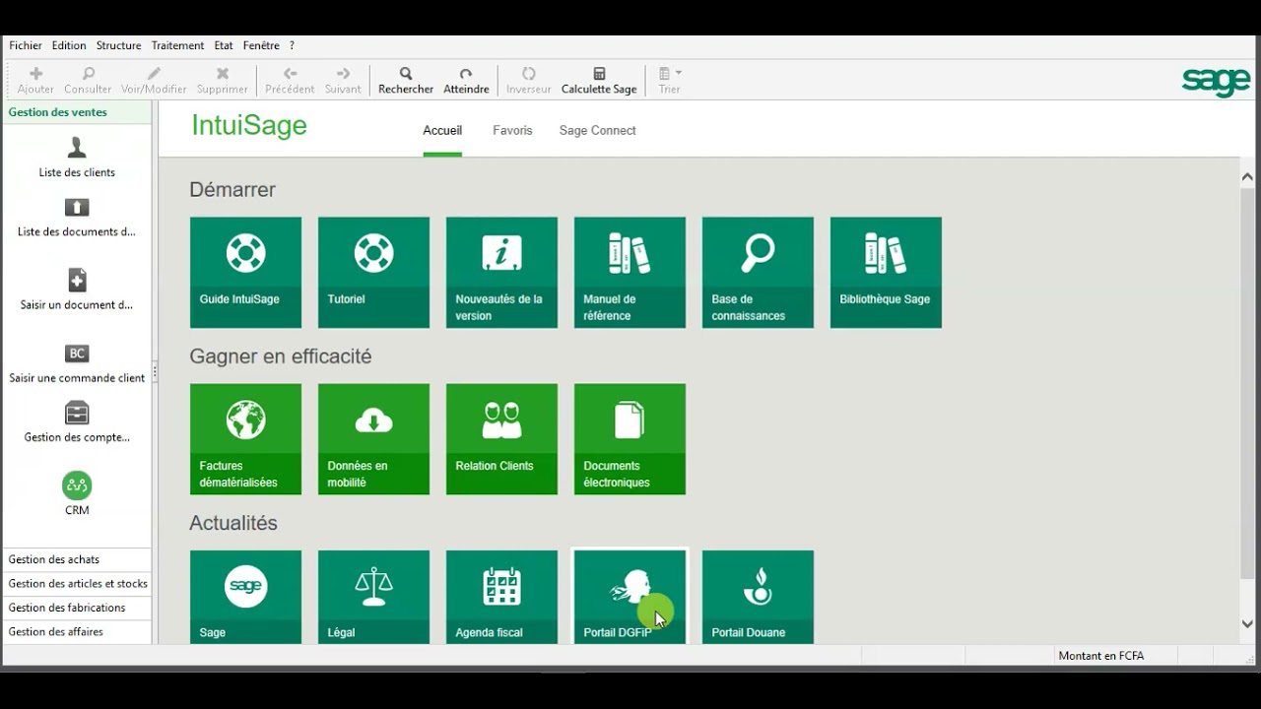
Task: Expand the Trier dropdown
Action: point(670,81)
